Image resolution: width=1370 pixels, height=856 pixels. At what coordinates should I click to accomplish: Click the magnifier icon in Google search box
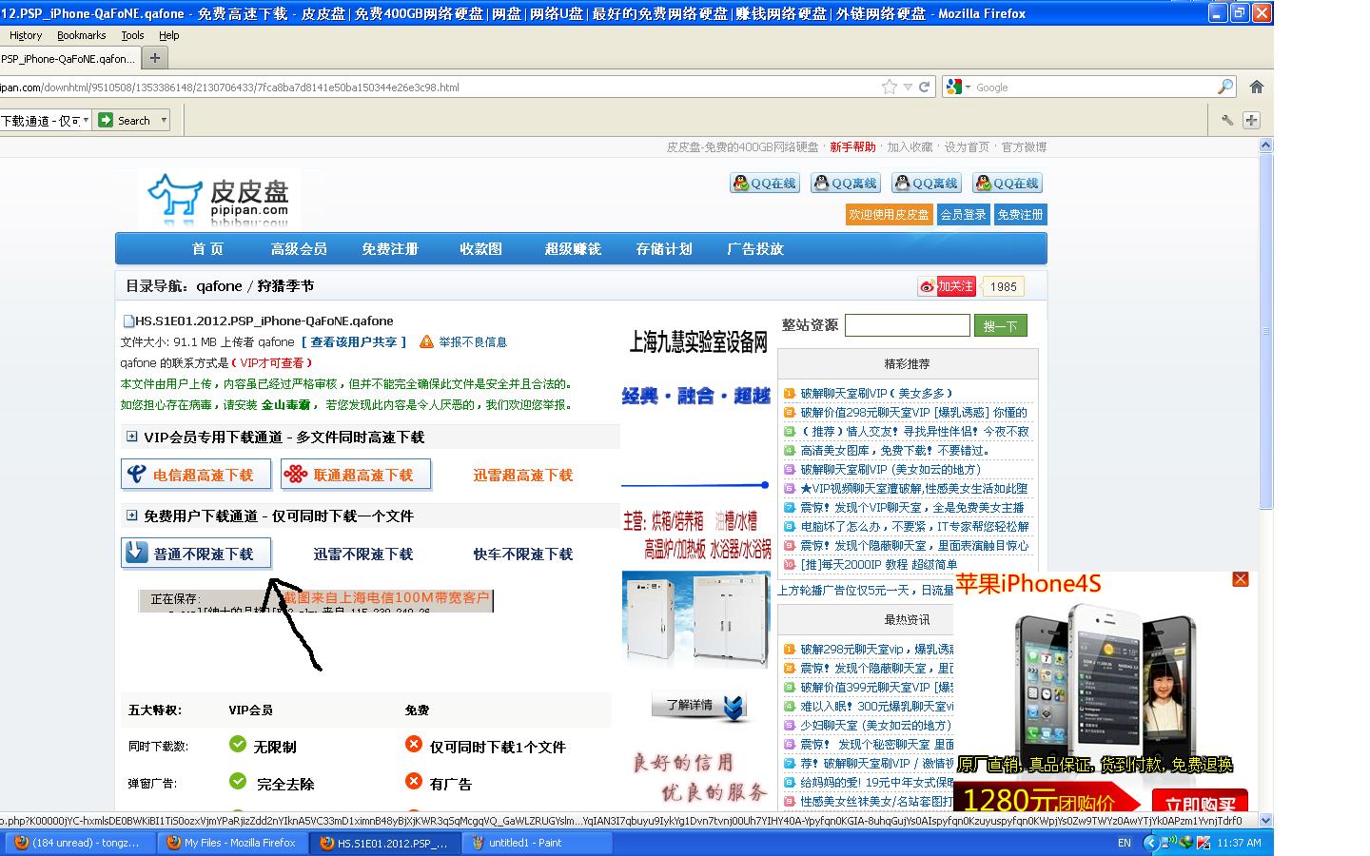(1225, 87)
